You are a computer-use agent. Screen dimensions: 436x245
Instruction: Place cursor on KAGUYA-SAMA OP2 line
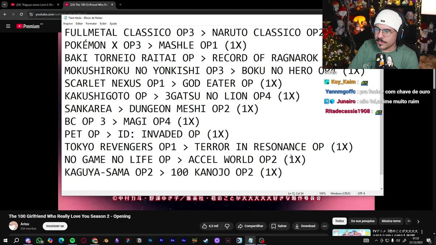tap(173, 173)
